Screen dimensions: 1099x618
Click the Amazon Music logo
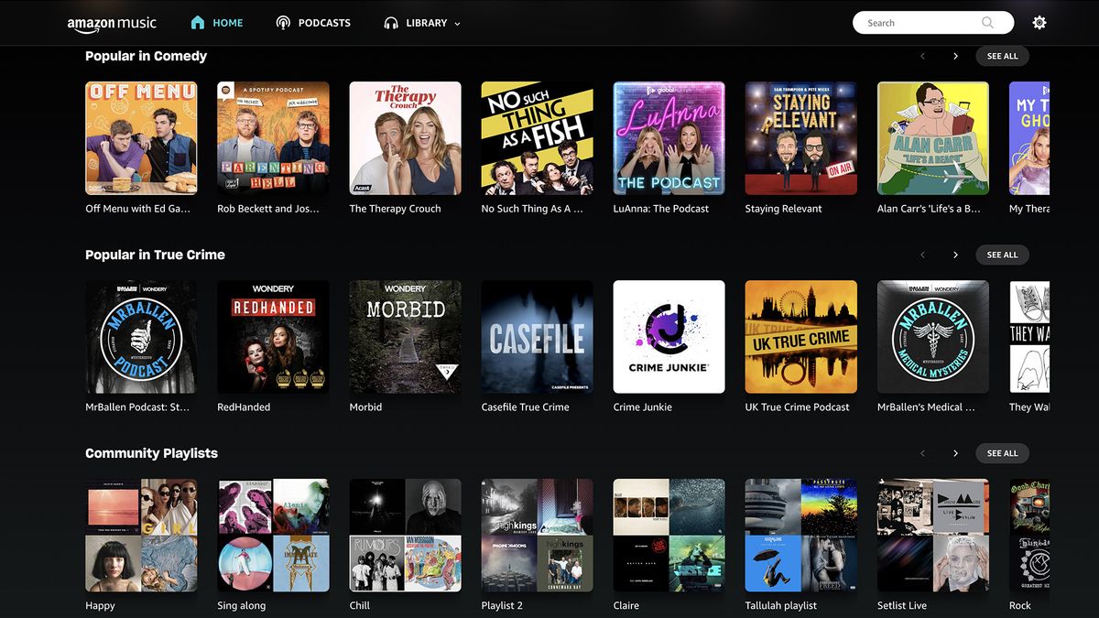[x=112, y=22]
